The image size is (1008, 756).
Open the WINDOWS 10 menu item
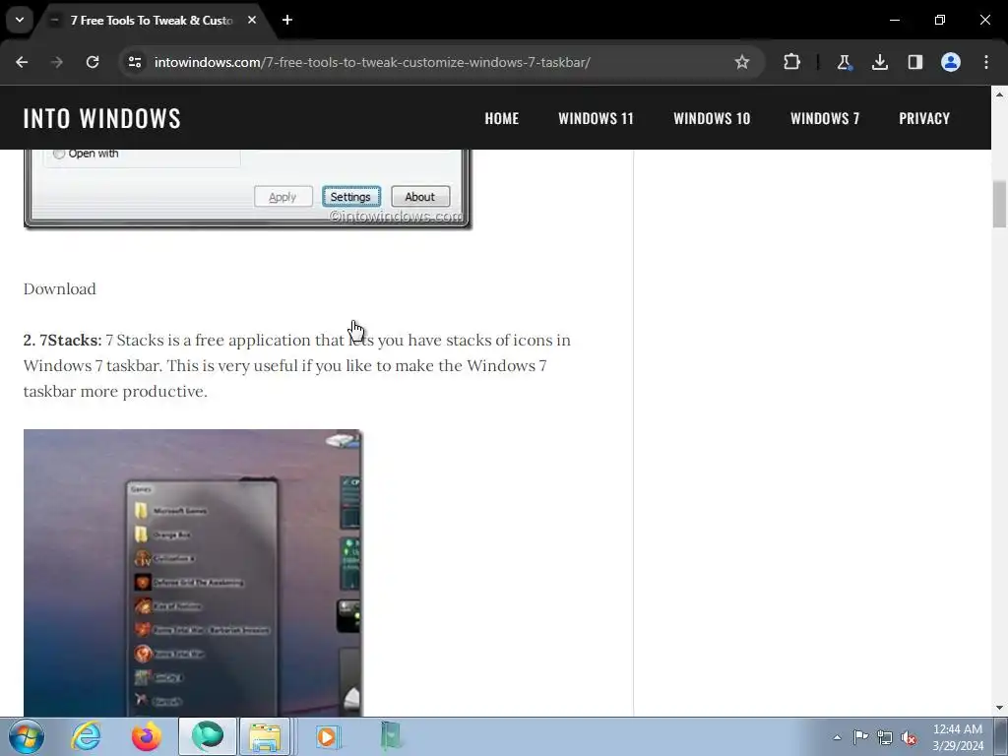pos(712,118)
